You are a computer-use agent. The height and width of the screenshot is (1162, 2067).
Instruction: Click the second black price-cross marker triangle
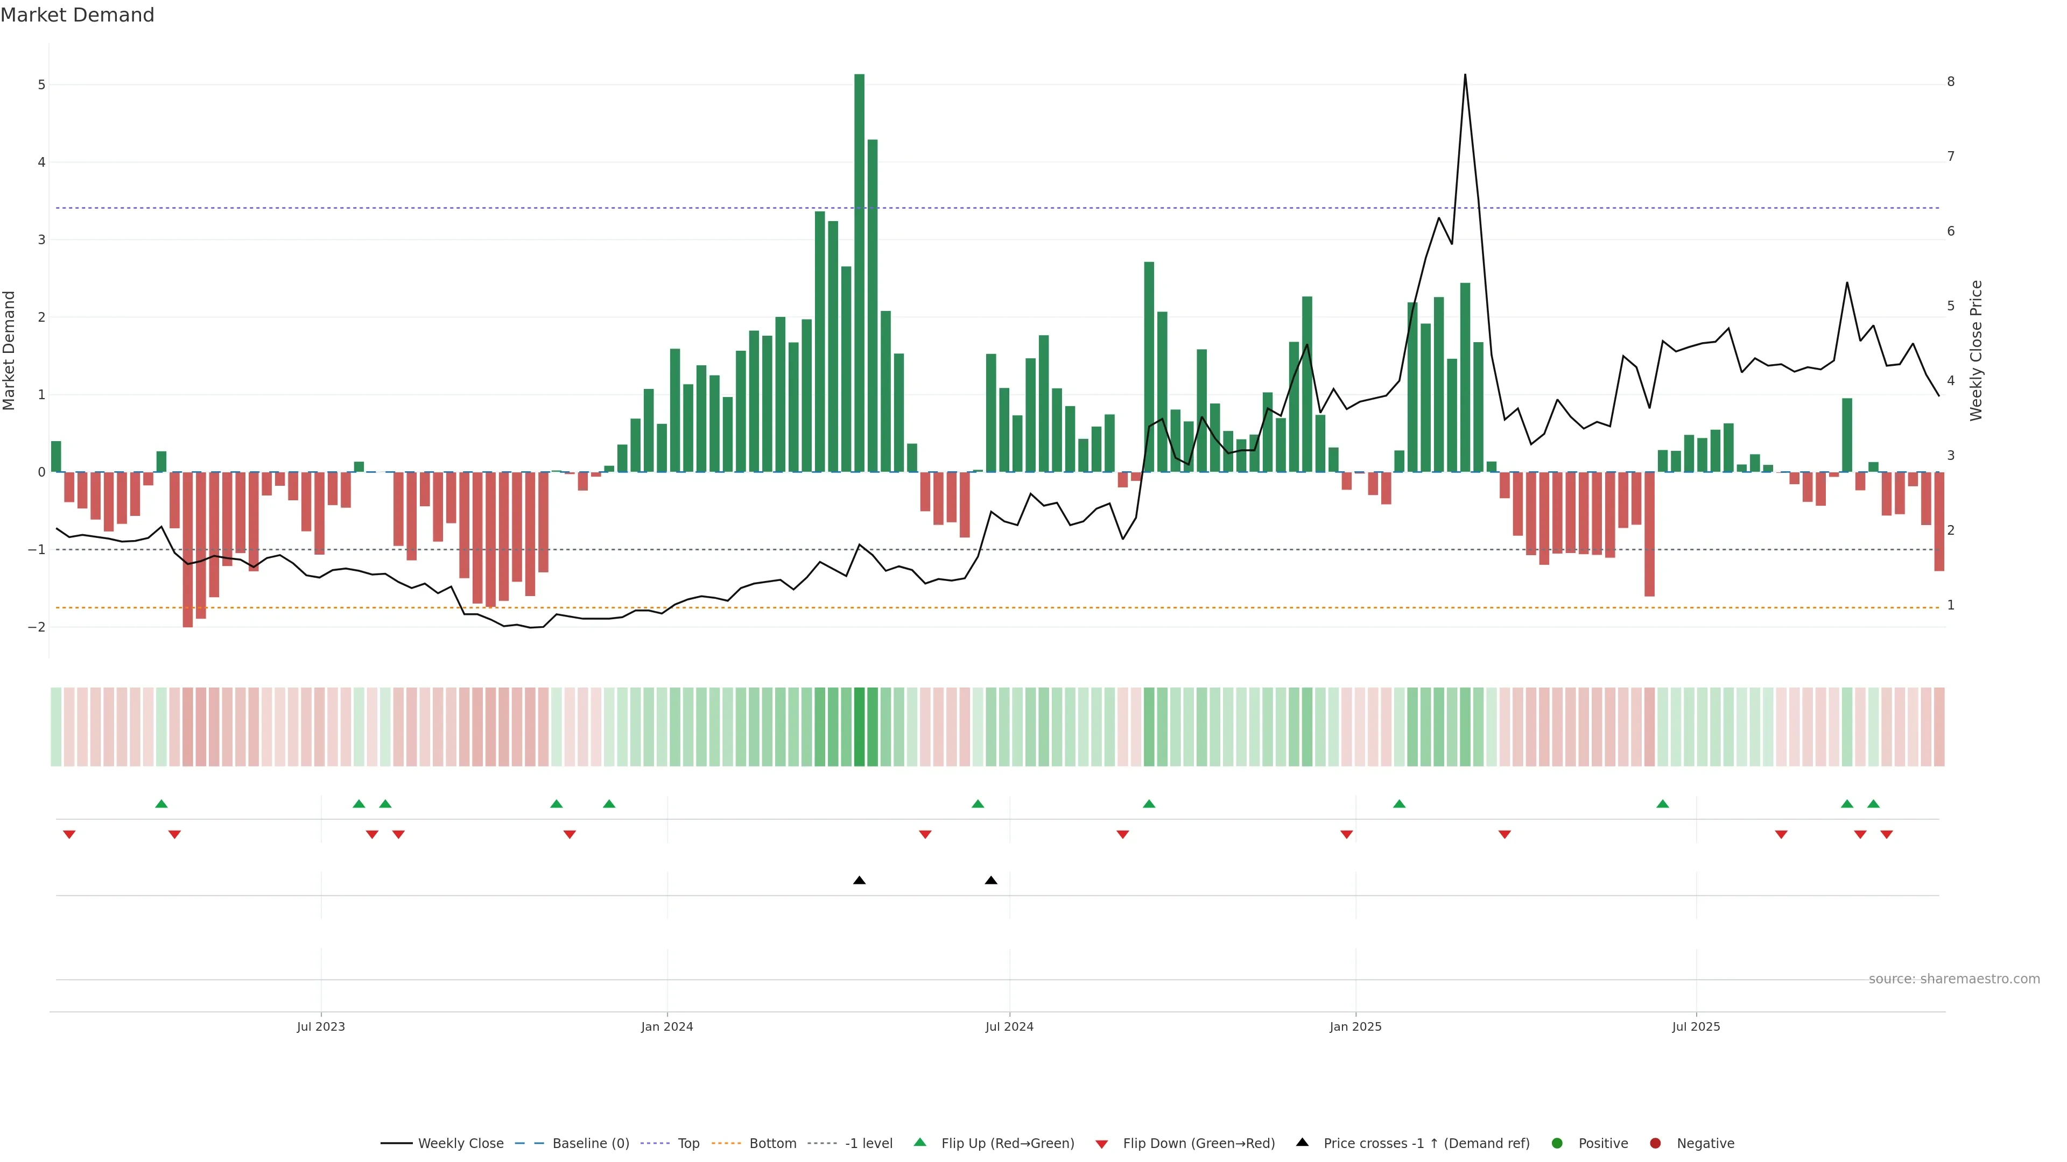(x=990, y=881)
